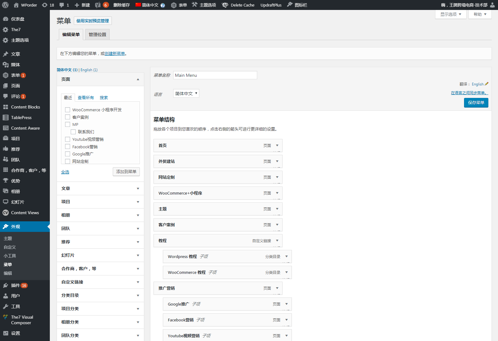Screen dimensions: 498x341
Task: Click the 使用实时预览管理 button
Action: pyautogui.click(x=93, y=21)
